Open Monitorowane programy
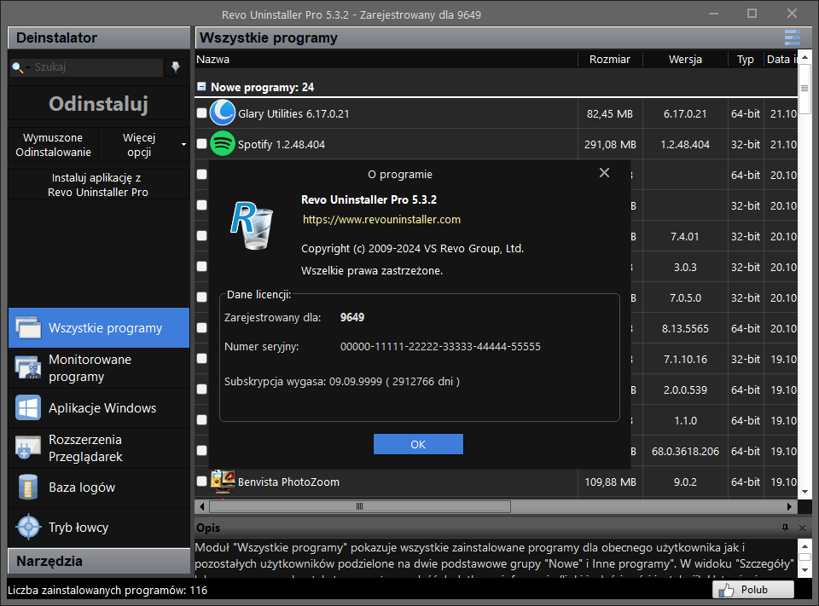Viewport: 819px width, 606px height. click(x=99, y=368)
